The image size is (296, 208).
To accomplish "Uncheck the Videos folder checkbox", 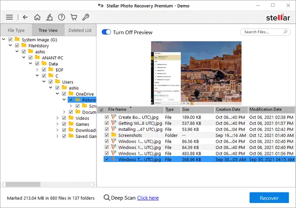I will coord(64,118).
